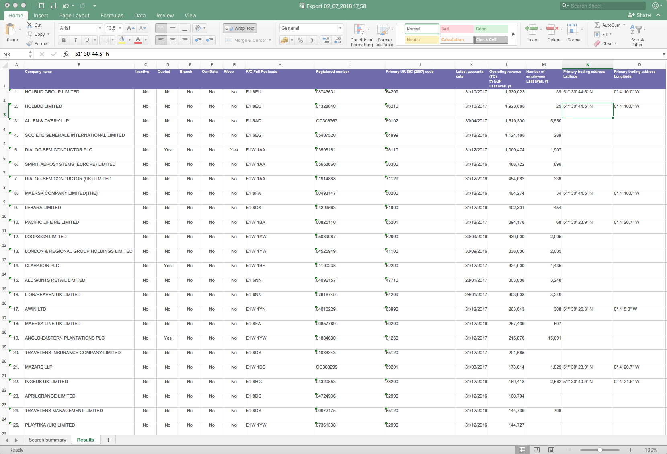Toggle Normal view in status bar

tap(522, 450)
